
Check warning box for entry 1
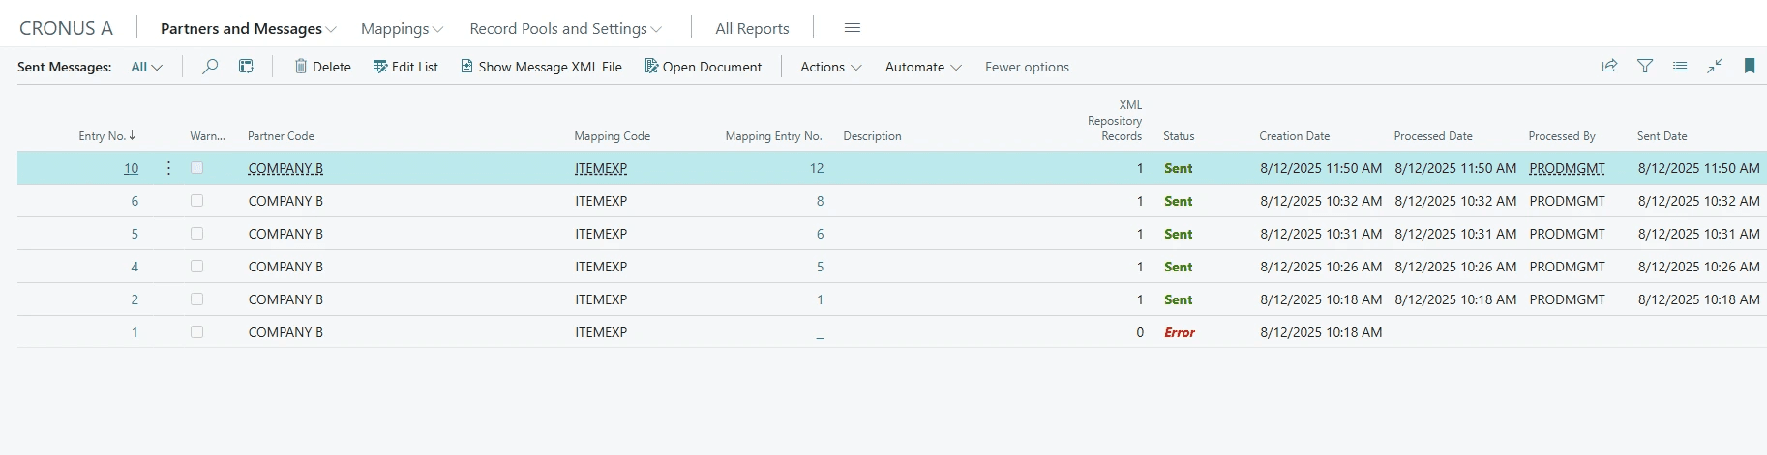click(197, 332)
